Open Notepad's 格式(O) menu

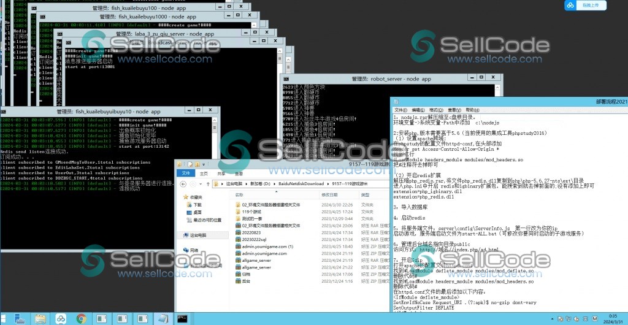coord(436,110)
